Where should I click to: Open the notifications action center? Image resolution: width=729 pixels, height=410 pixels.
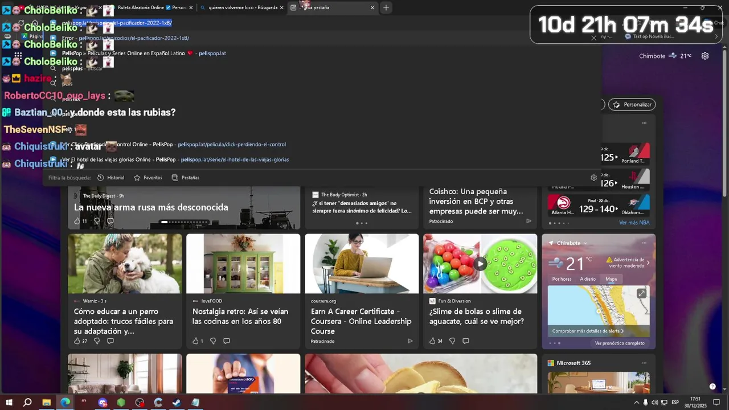(716, 402)
